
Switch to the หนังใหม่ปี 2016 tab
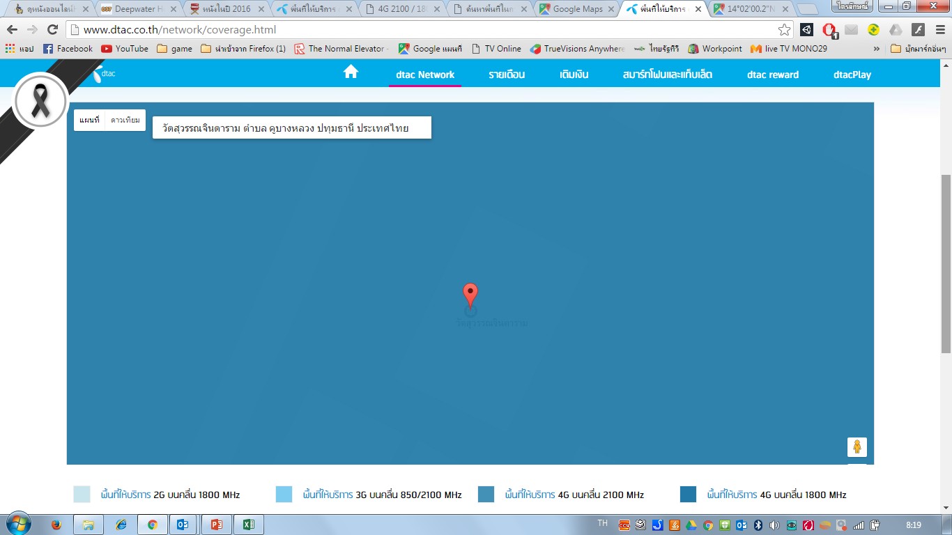pos(224,9)
